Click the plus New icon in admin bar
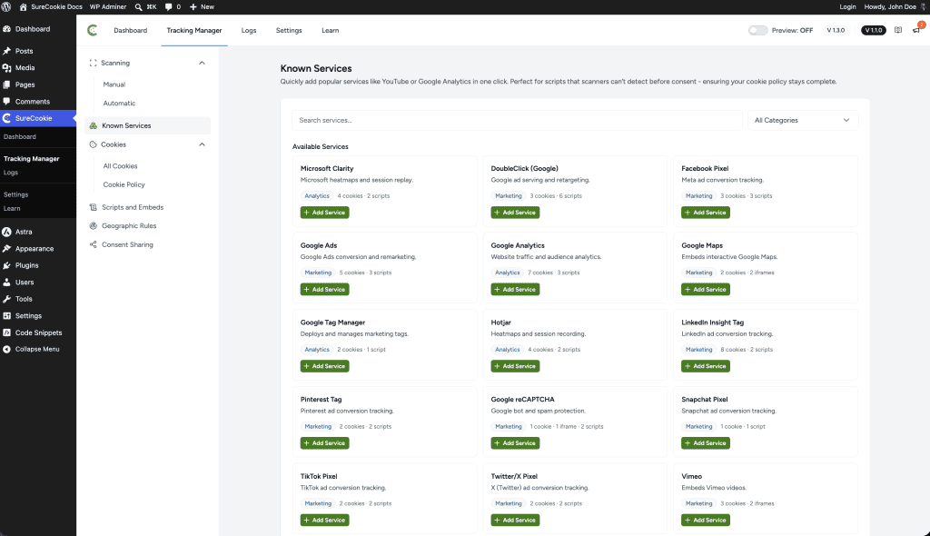Viewport: 930px width, 536px height. coord(193,7)
